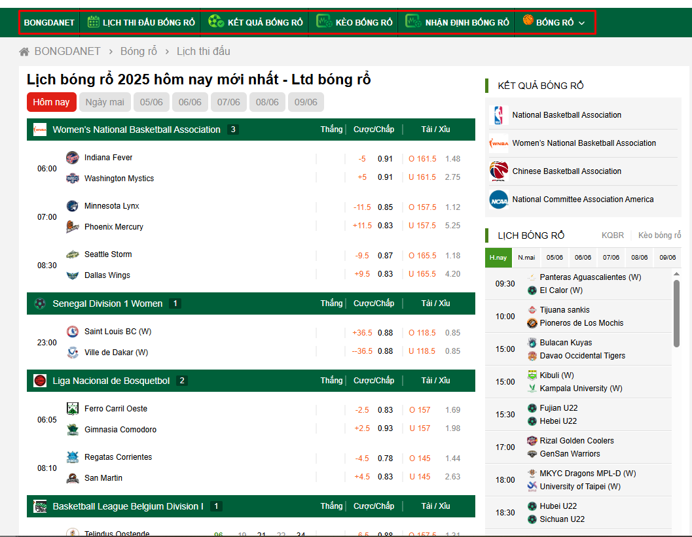The width and height of the screenshot is (692, 537).
Task: Click the Saint Louis BC (W) logo
Action: pos(73,332)
